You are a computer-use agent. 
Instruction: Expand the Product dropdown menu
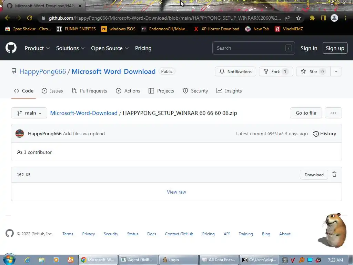click(37, 48)
